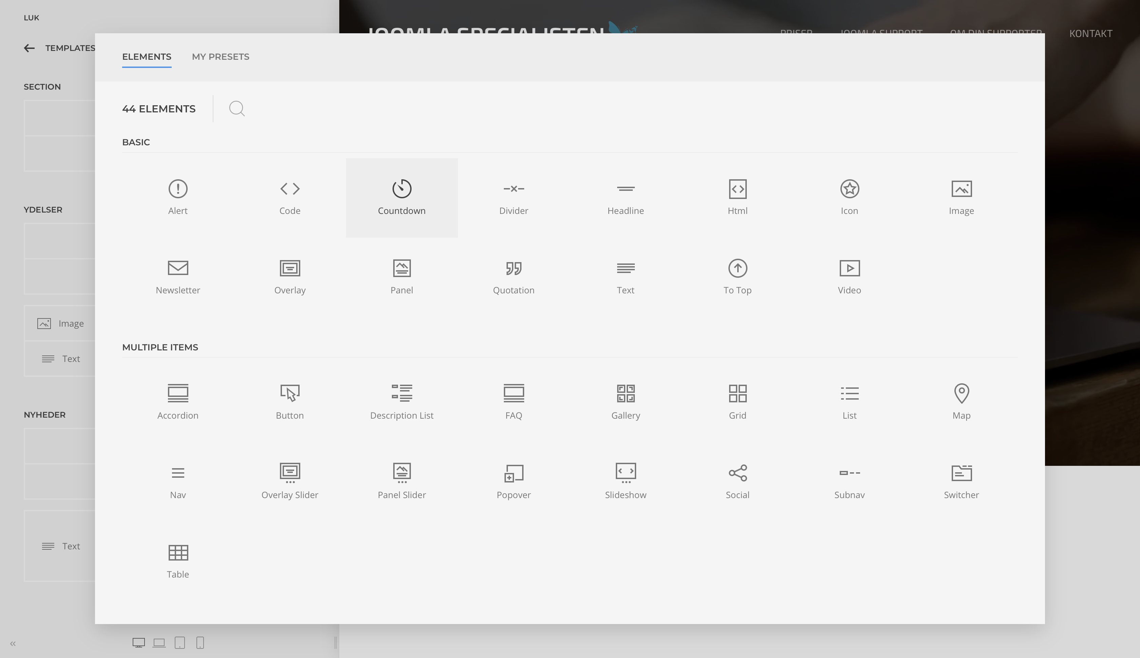Switch preview to phone portrait view
The image size is (1140, 658).
click(x=200, y=643)
